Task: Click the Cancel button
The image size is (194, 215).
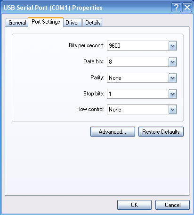Action: [x=172, y=205]
